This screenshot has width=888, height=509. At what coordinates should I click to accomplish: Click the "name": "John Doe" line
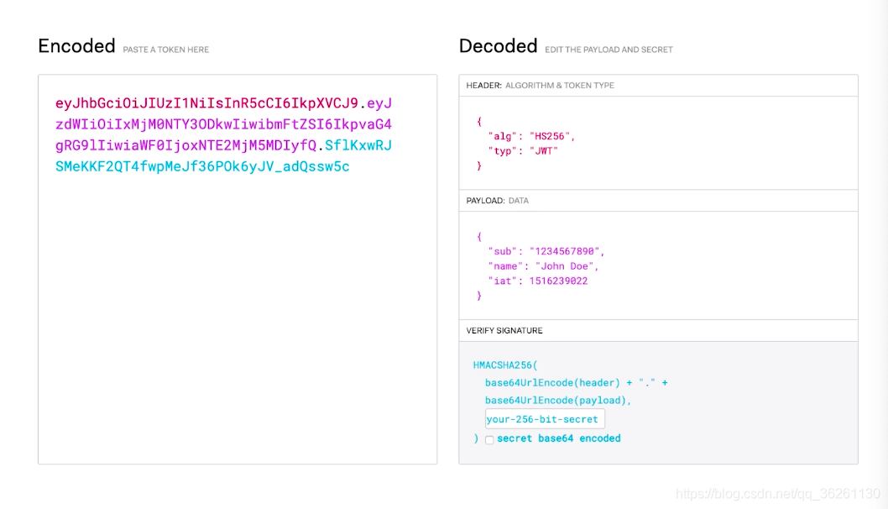(543, 265)
